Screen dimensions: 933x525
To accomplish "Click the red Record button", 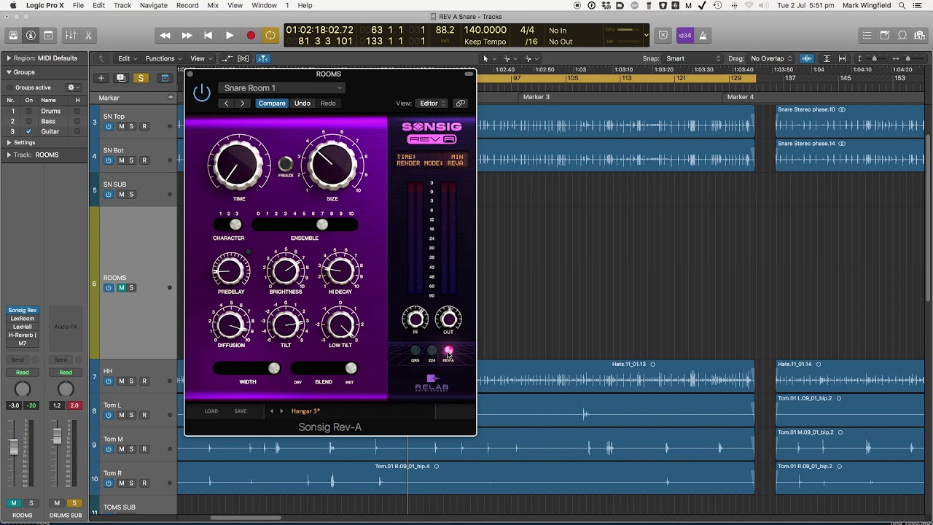I will click(251, 35).
